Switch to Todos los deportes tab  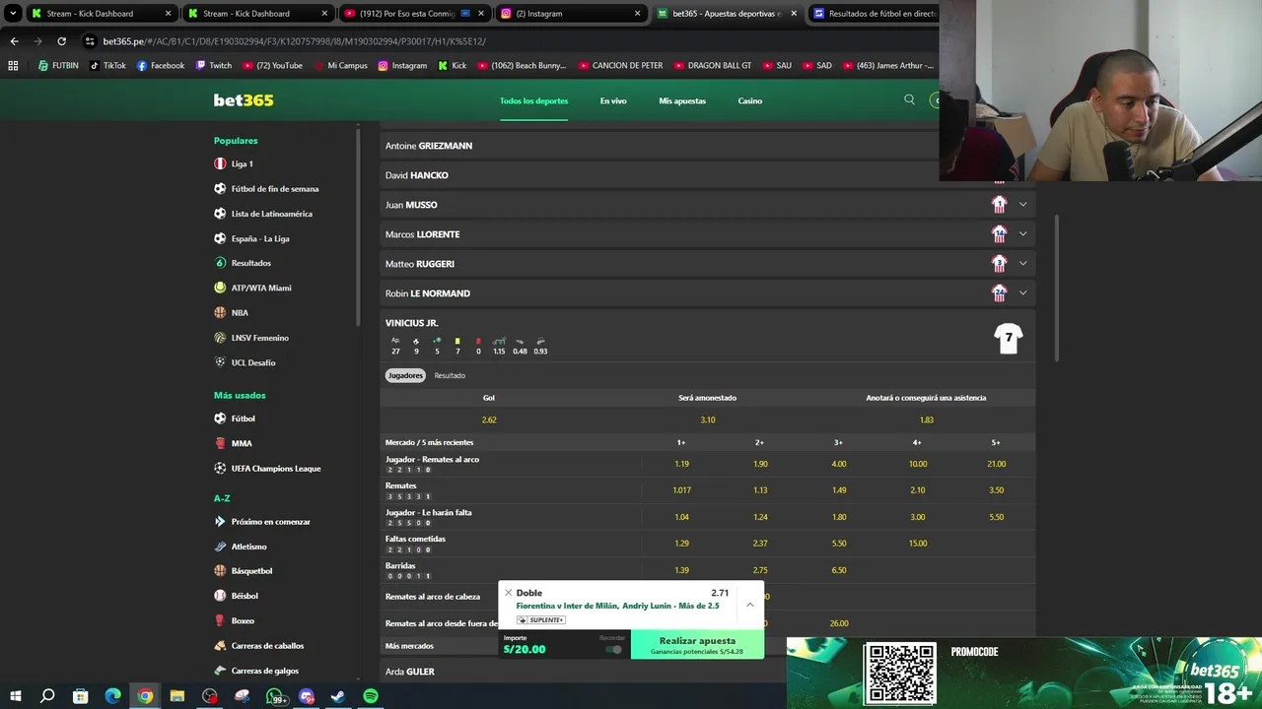533,100
